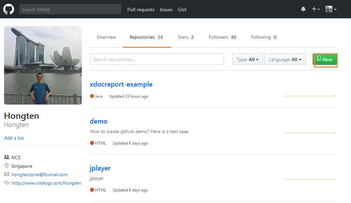Open the cnblogs.com/hongten website link
This screenshot has height=203, width=351.
click(47, 183)
